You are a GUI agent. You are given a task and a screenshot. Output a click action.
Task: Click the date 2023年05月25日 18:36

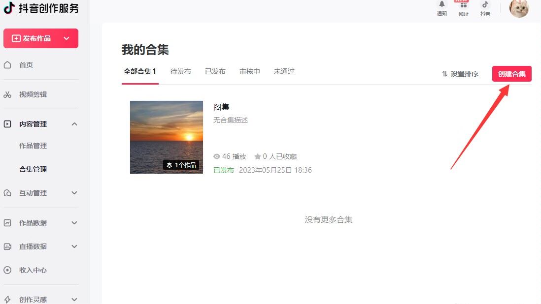click(x=275, y=170)
